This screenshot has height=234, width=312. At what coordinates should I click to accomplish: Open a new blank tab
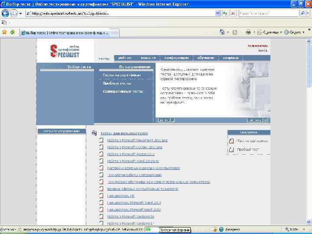115,33
